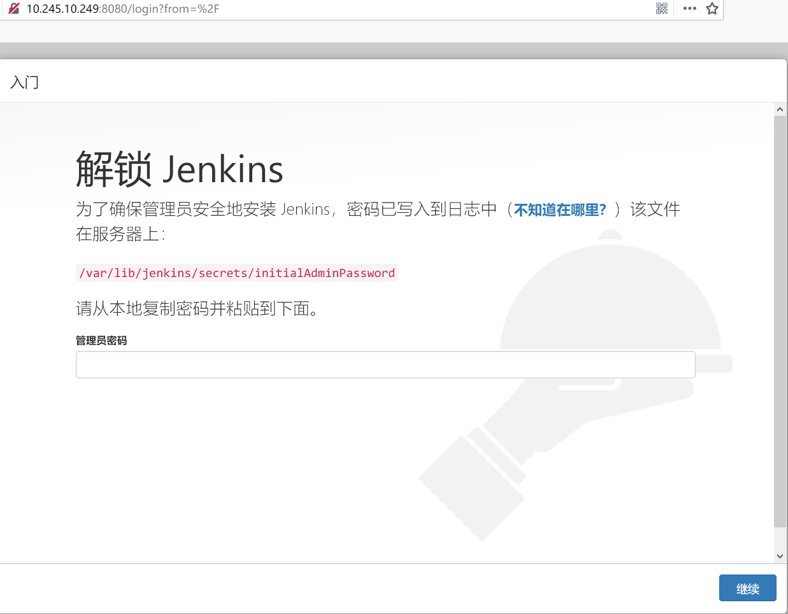This screenshot has height=614, width=788.
Task: Open the 不知道在哪里? help link
Action: 560,210
